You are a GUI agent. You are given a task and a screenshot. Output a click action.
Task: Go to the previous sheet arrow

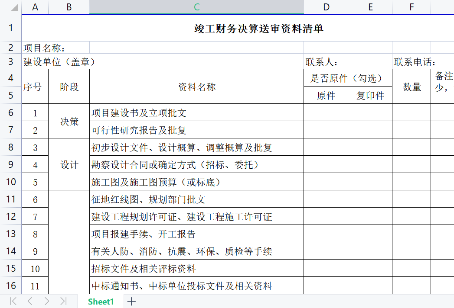pos(30,302)
